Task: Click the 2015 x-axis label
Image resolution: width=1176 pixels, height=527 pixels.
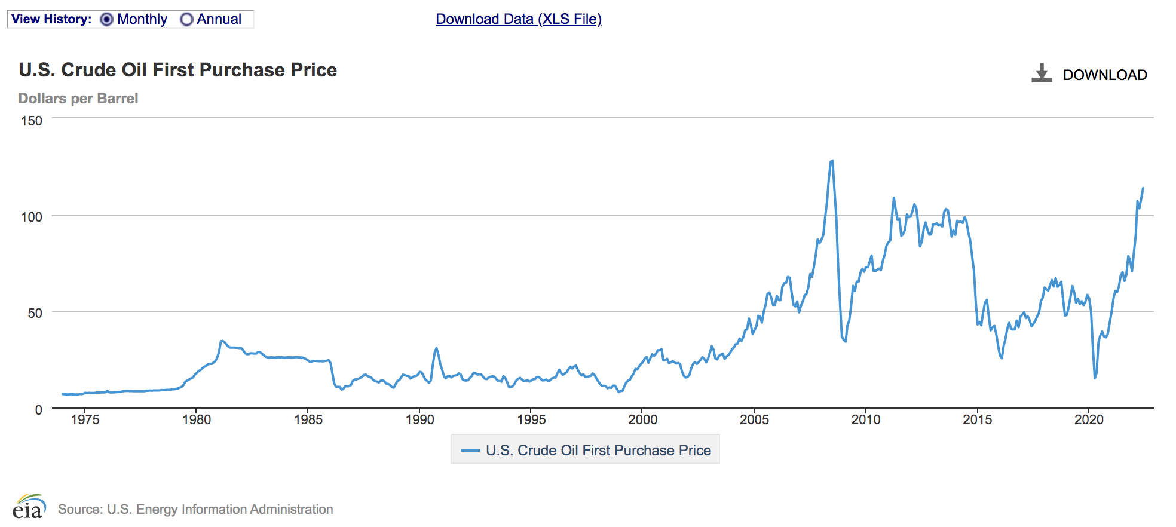Action: point(978,420)
